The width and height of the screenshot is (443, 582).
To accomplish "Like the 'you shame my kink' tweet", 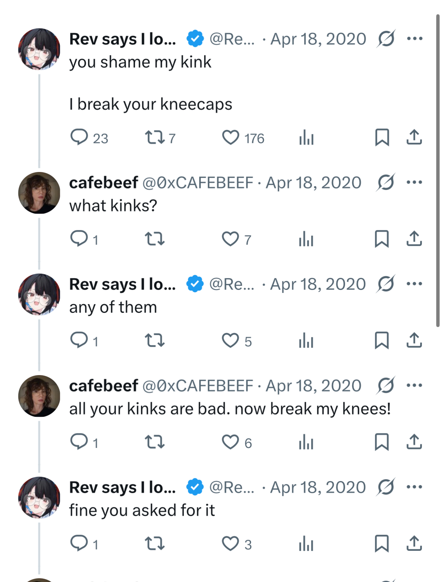I will tap(230, 137).
